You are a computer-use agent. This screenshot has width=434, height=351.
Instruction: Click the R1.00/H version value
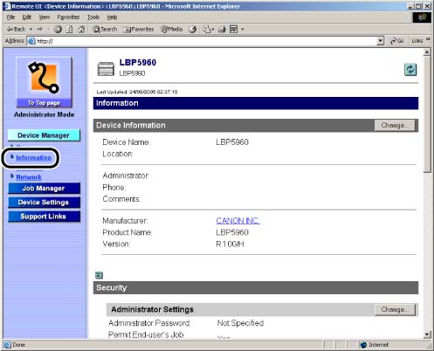click(230, 244)
